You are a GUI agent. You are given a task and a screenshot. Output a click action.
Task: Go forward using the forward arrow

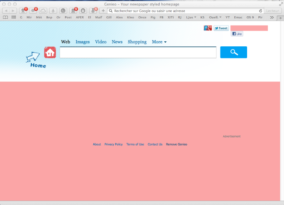coord(13,11)
